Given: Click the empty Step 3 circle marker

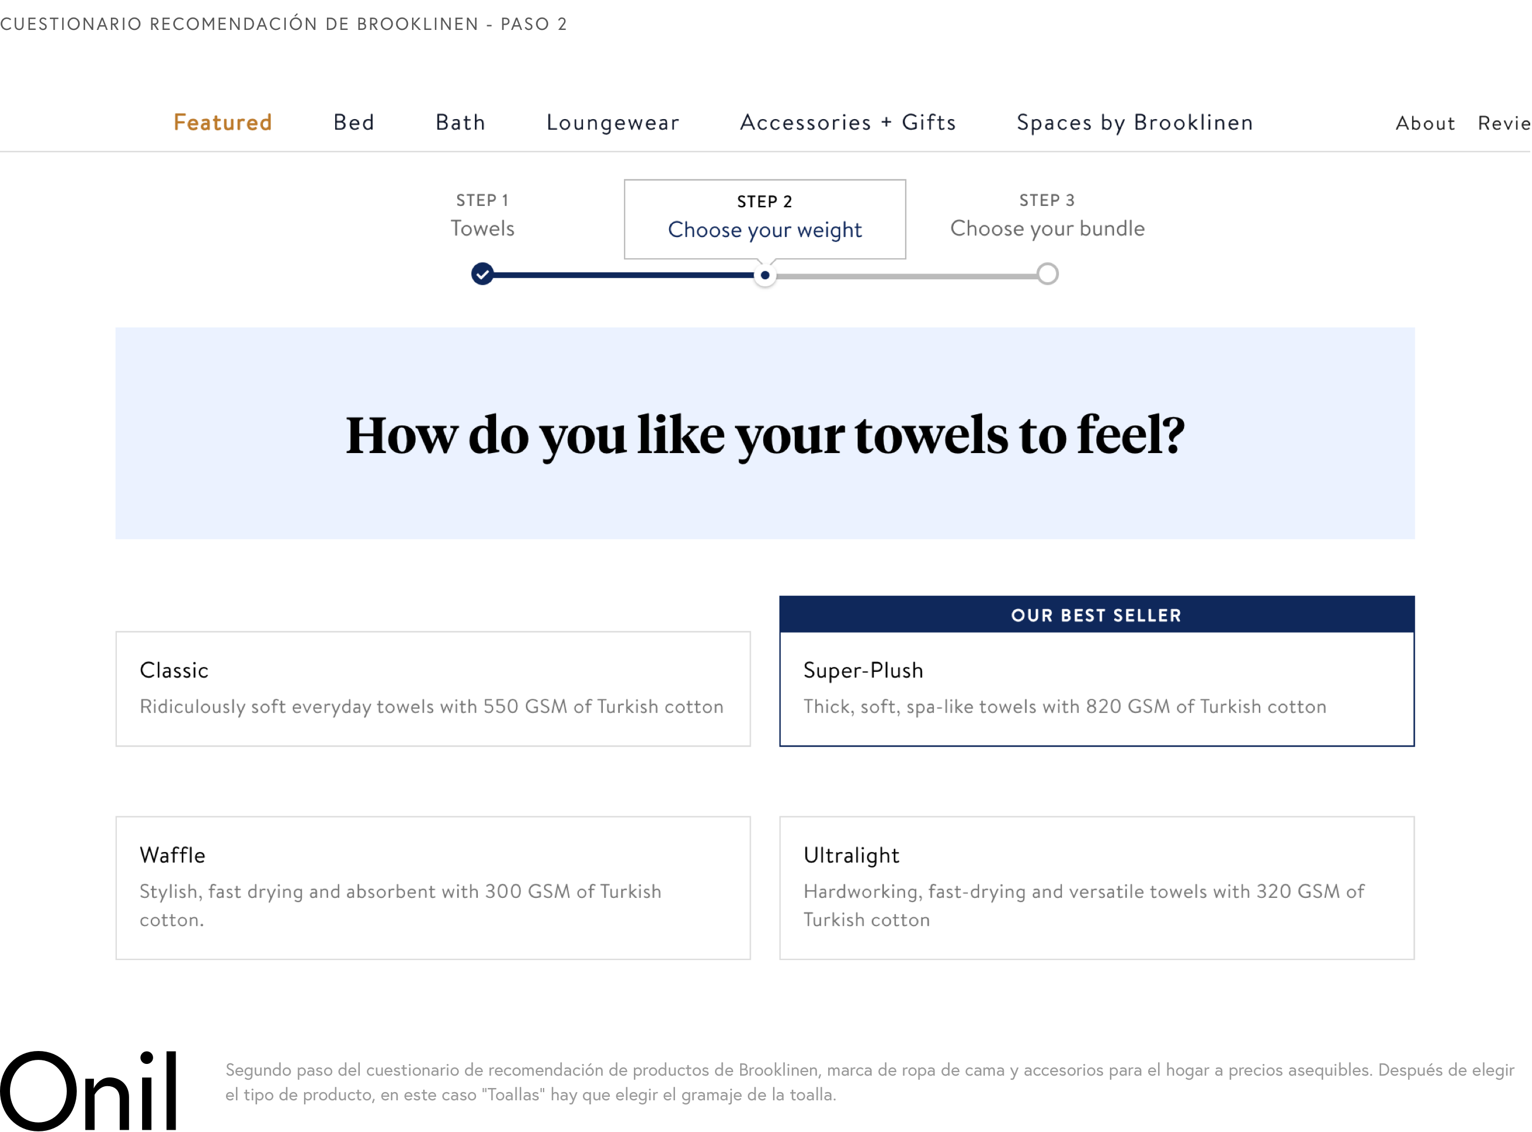Looking at the screenshot, I should pos(1047,274).
